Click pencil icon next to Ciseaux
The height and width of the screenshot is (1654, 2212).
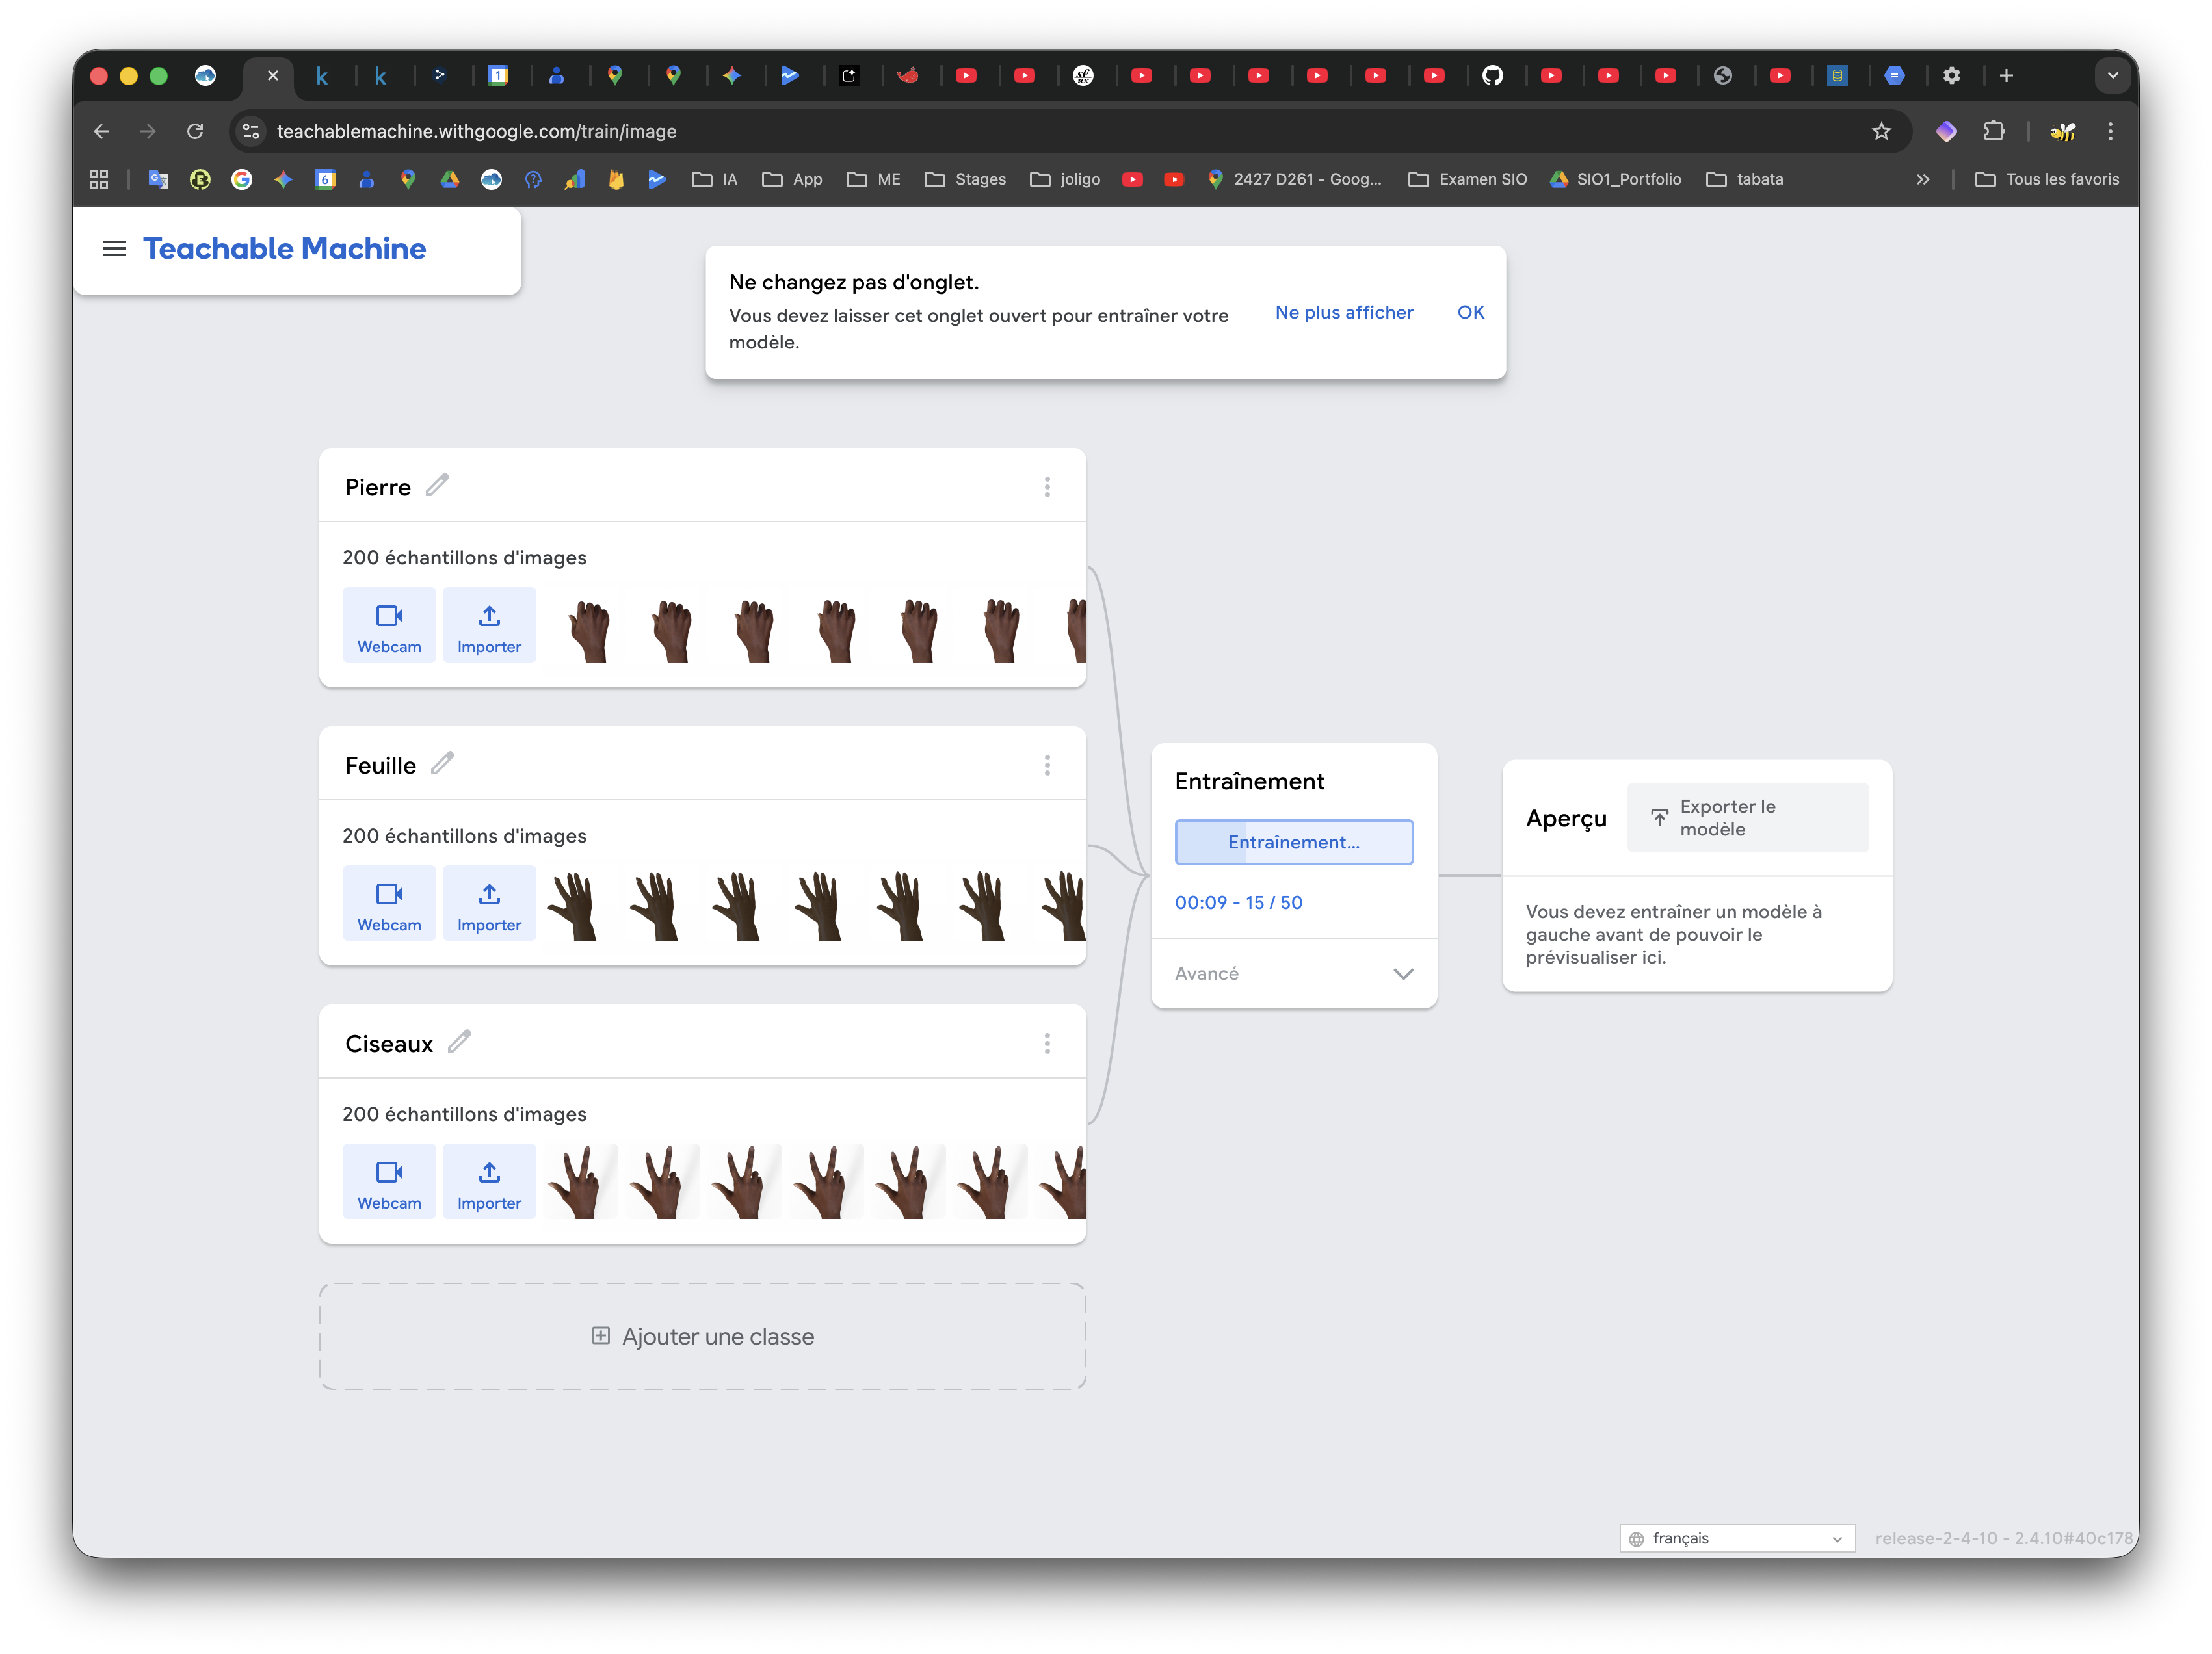459,1042
